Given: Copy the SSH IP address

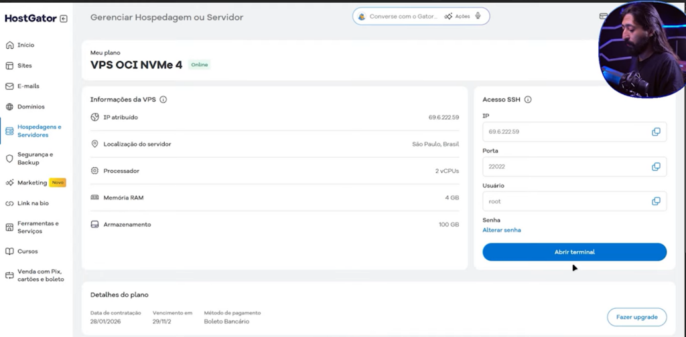Looking at the screenshot, I should click(x=656, y=132).
